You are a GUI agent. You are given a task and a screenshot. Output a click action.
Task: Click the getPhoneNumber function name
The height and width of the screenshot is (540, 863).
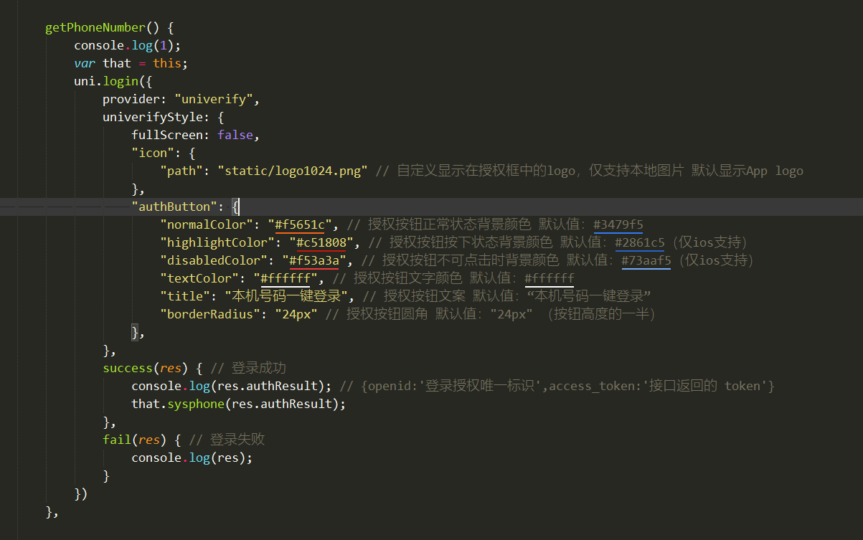(x=95, y=27)
